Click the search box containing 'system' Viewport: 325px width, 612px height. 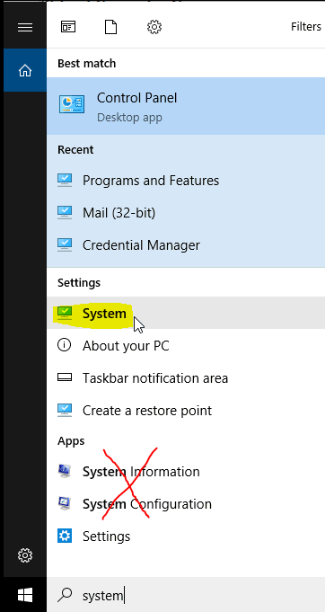[186, 595]
